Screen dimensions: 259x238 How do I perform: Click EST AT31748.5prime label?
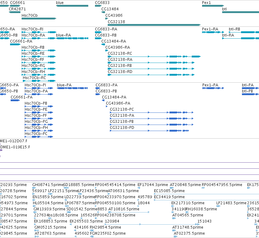(x=188, y=227)
